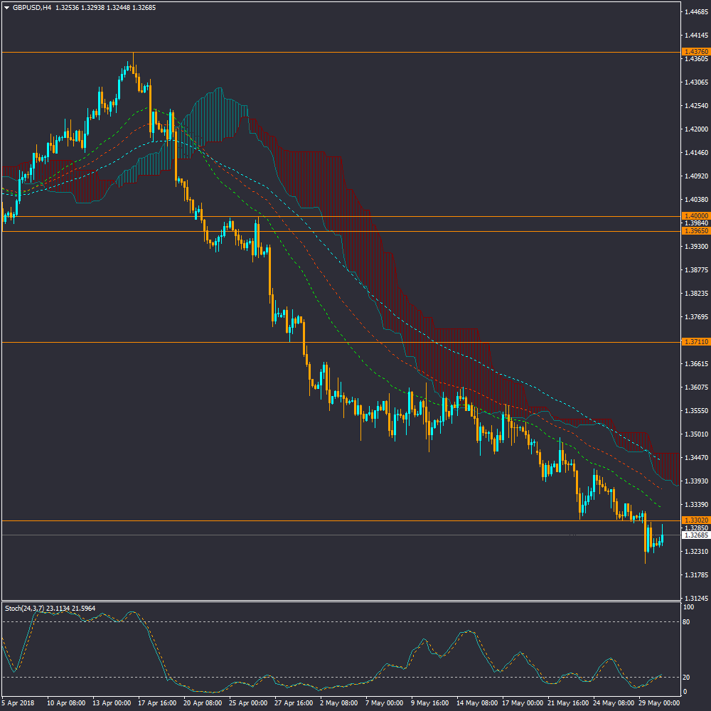Click the GBPUSD,H4 chart title text
711x711 pixels.
click(32, 8)
